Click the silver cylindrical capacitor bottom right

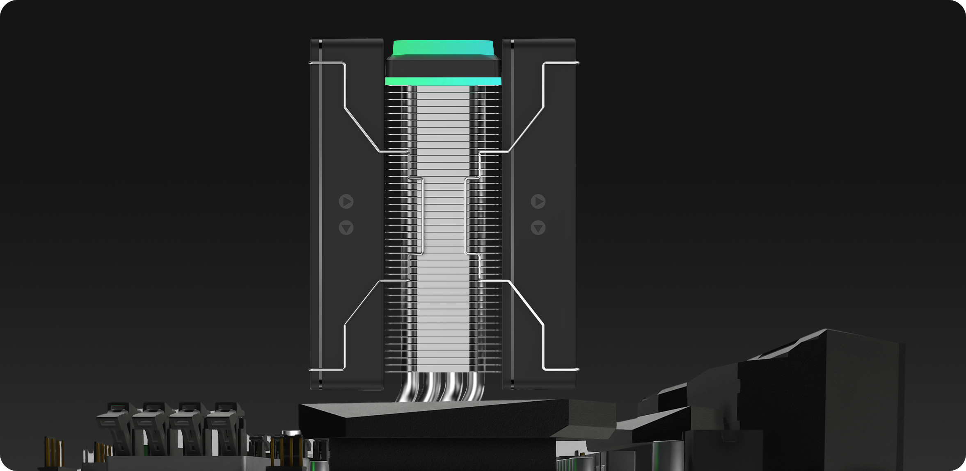667,455
